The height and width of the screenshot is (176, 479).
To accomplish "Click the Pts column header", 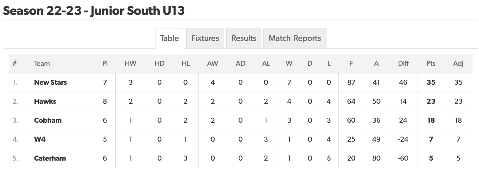I will point(431,63).
